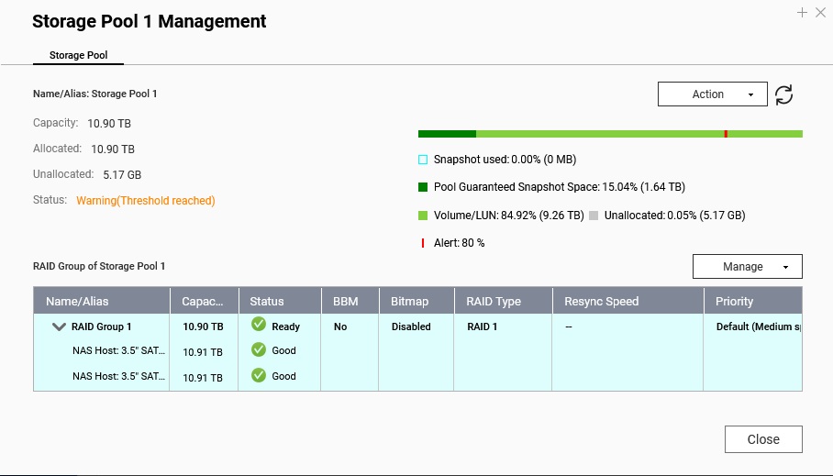Click the second disk's Good status icon
Screen dimensions: 833x476
pos(259,375)
